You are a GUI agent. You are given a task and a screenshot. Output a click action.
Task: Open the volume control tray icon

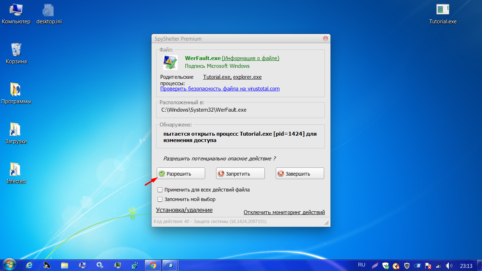pyautogui.click(x=449, y=265)
